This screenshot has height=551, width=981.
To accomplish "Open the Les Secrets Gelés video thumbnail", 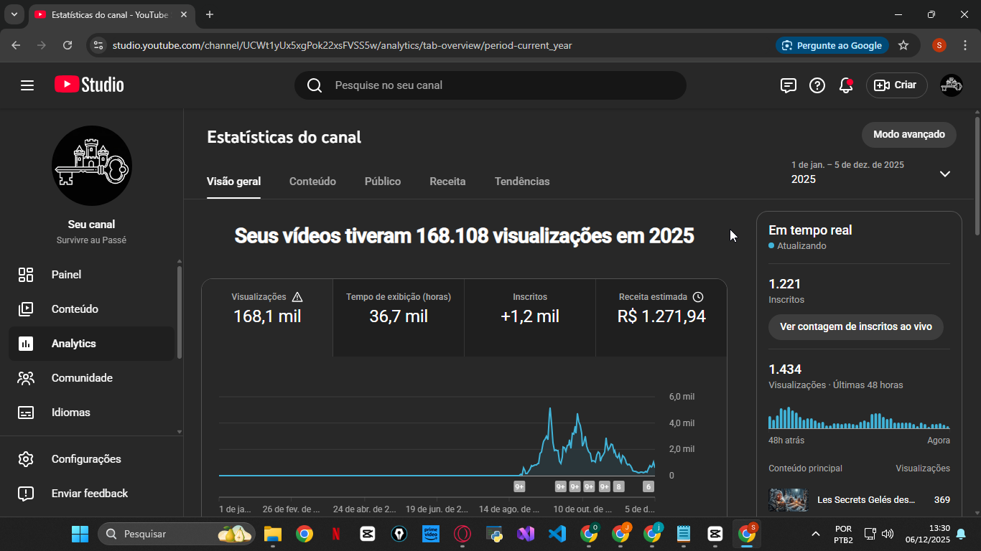I will pyautogui.click(x=788, y=499).
